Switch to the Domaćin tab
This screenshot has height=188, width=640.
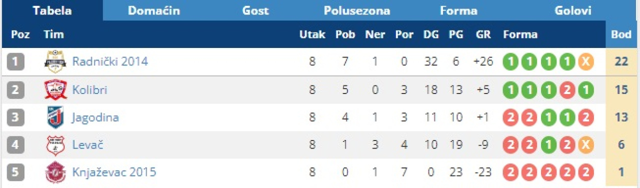(x=154, y=10)
